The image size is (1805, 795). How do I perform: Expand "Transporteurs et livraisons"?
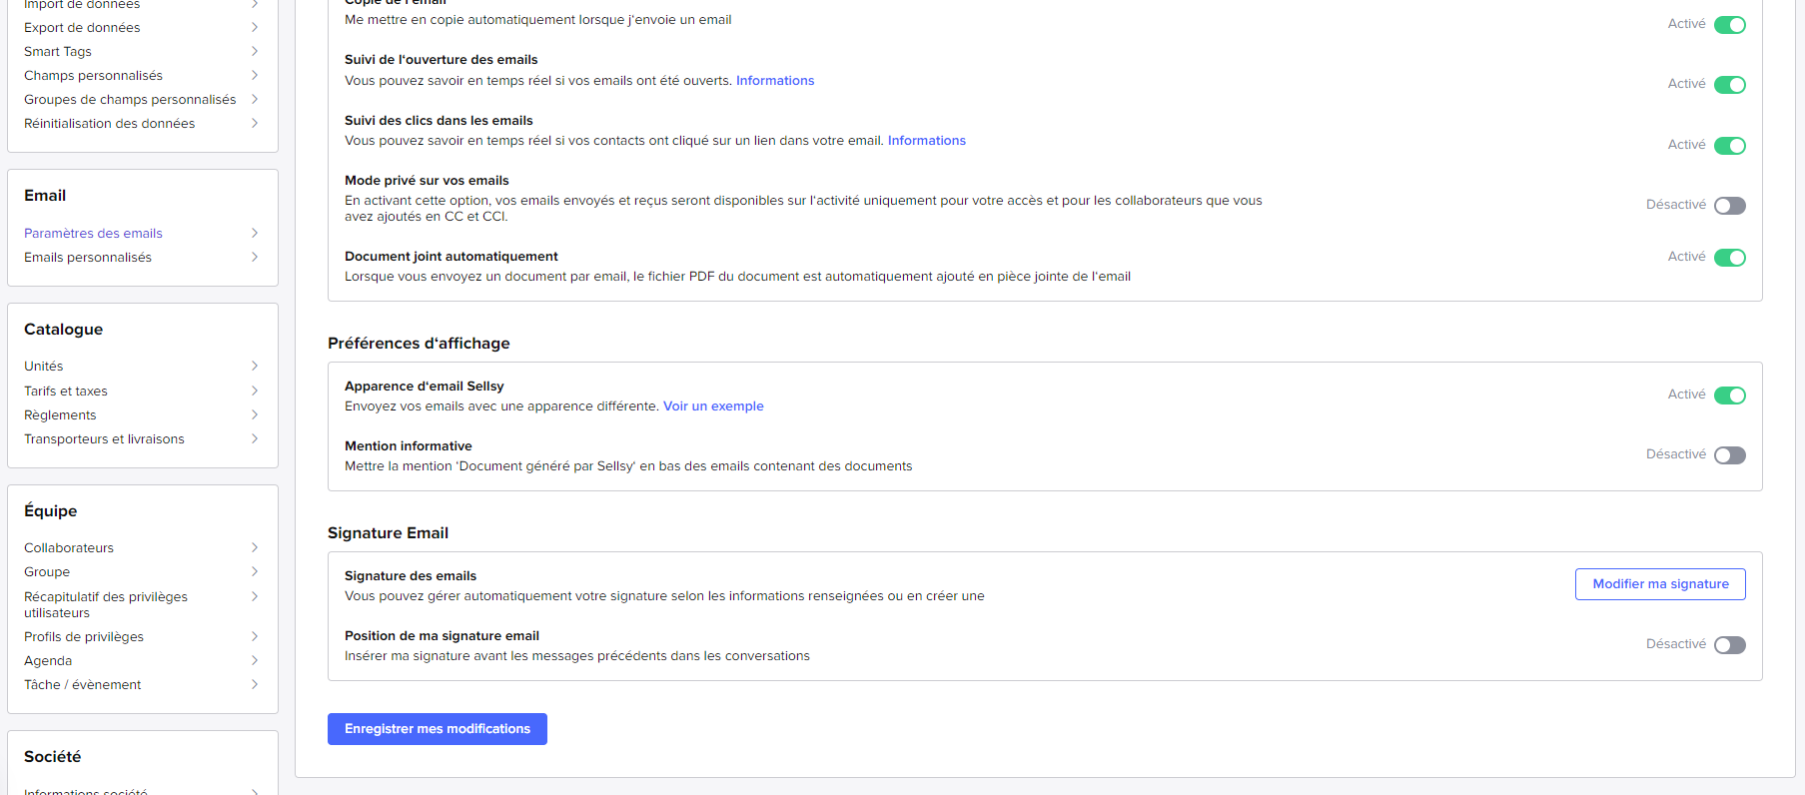(104, 438)
